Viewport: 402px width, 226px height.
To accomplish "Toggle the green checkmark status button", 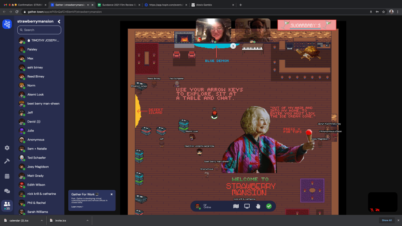I will [x=269, y=206].
